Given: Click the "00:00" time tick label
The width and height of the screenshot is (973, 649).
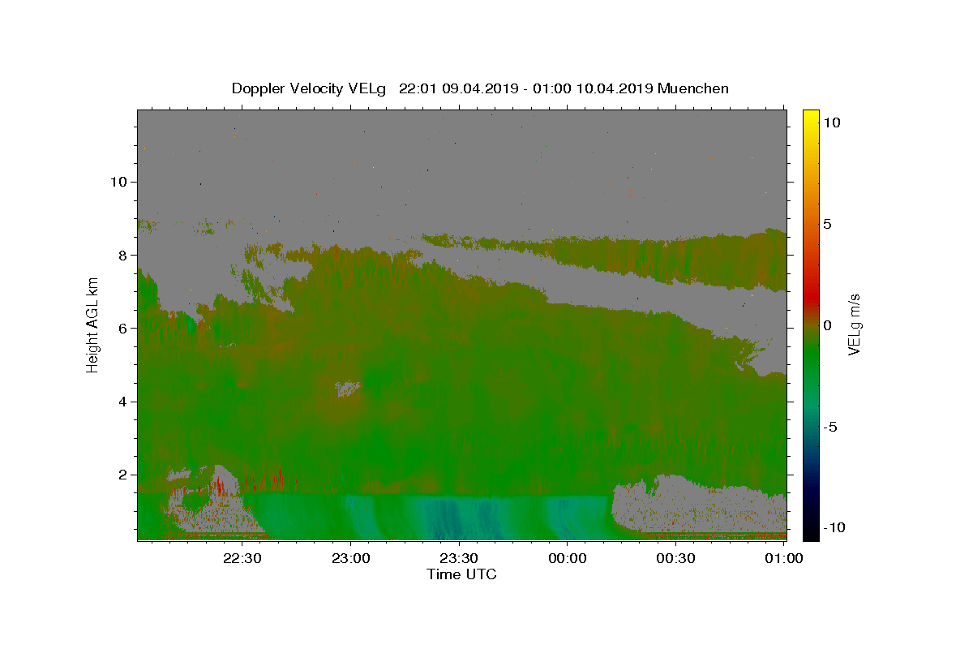Looking at the screenshot, I should [x=568, y=558].
